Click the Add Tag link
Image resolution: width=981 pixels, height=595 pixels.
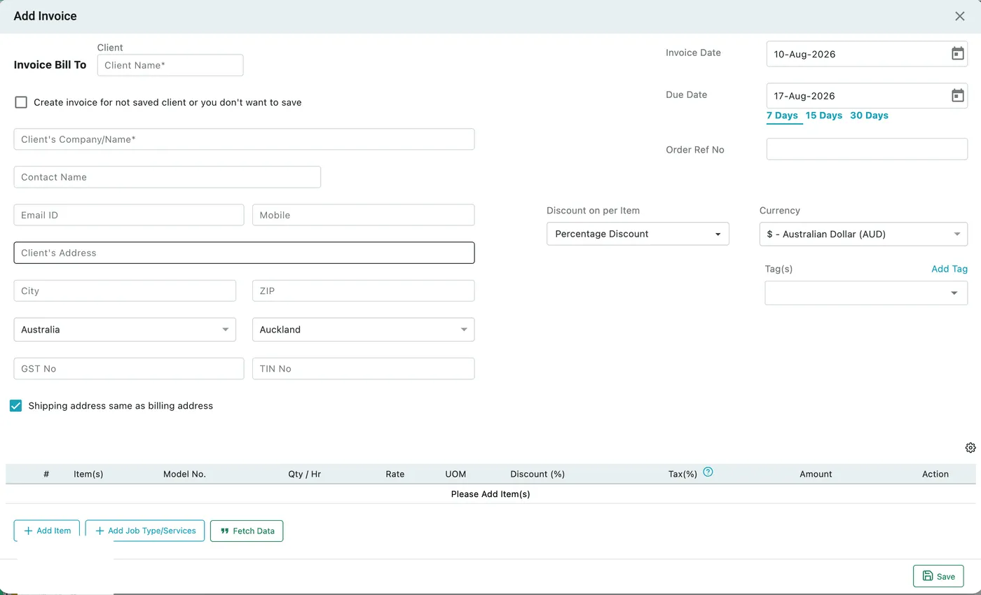pos(949,269)
